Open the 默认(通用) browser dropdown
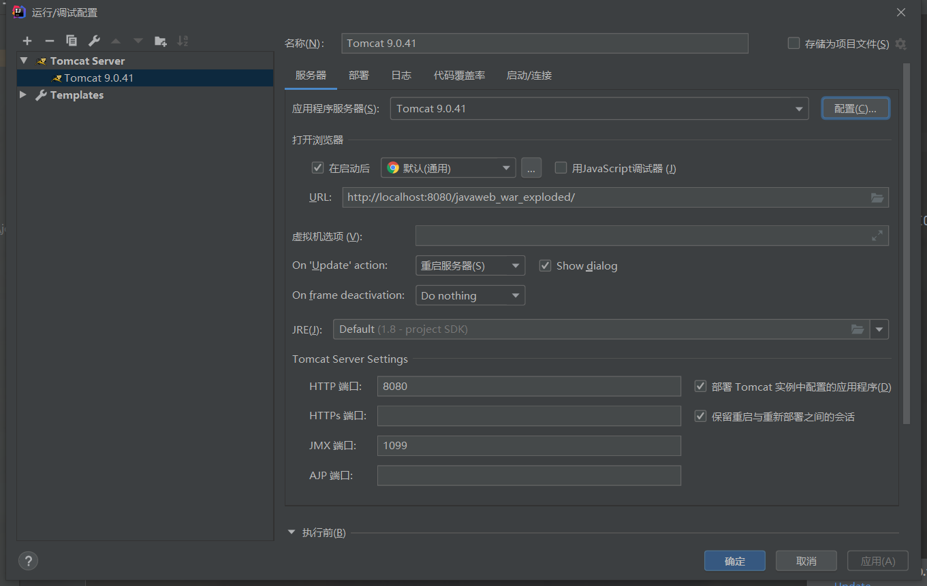Screen dimensions: 927x586 coord(448,168)
